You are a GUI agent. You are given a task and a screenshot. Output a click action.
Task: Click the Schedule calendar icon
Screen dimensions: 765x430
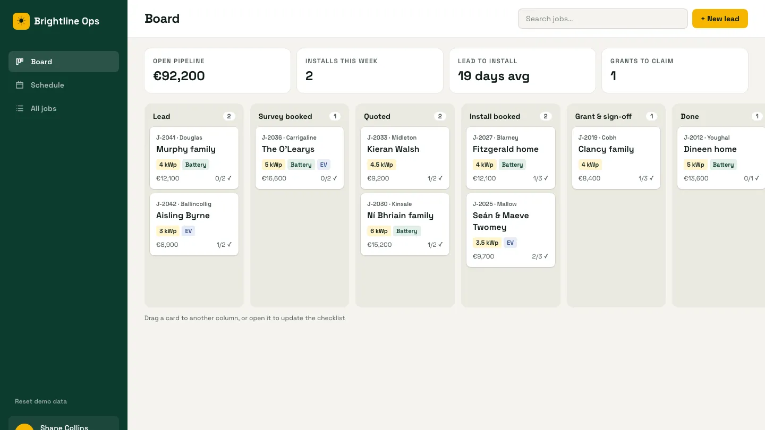click(20, 85)
